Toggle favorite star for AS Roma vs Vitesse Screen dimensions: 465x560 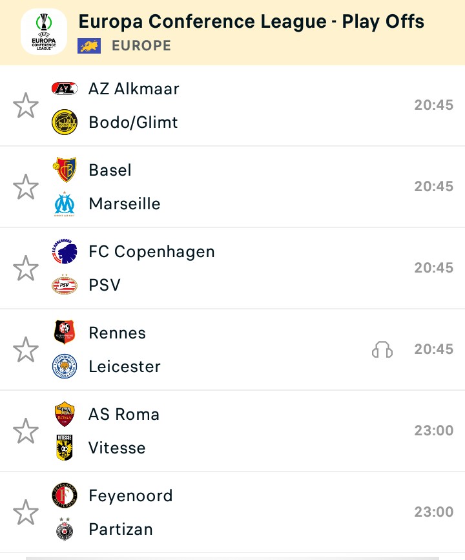click(26, 431)
